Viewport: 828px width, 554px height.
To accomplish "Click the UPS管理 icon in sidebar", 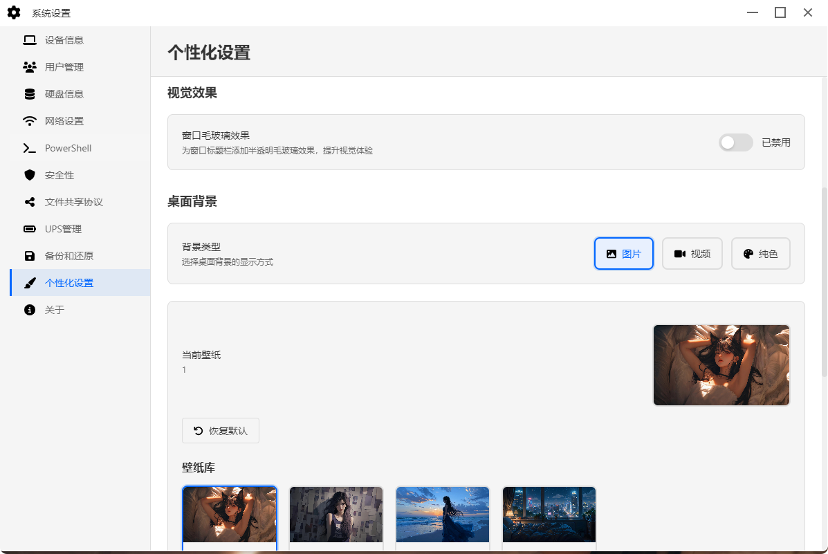I will click(x=28, y=228).
